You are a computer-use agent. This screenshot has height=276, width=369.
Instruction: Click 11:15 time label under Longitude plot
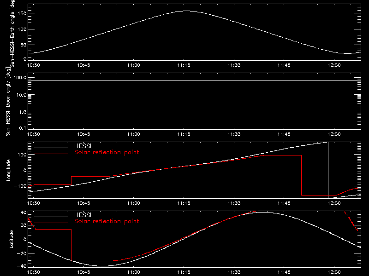tap(184, 203)
